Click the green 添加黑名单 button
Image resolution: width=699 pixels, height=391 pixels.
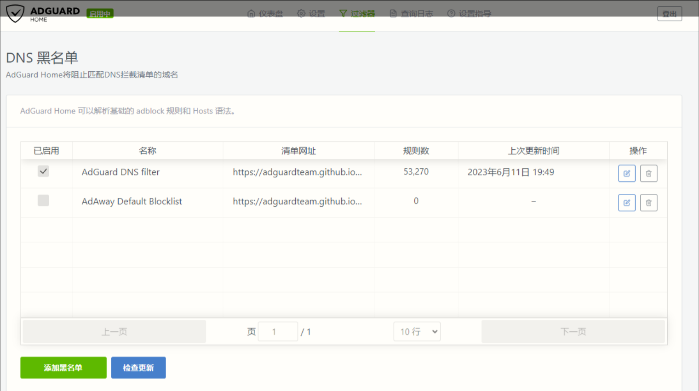click(63, 368)
